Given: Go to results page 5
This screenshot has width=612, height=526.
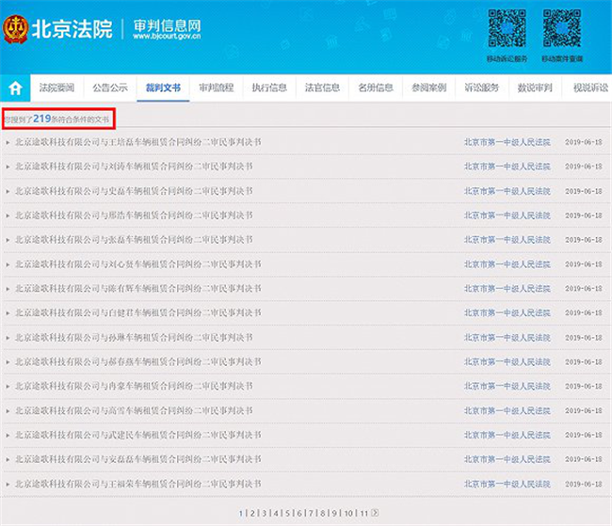Looking at the screenshot, I should pyautogui.click(x=288, y=513).
